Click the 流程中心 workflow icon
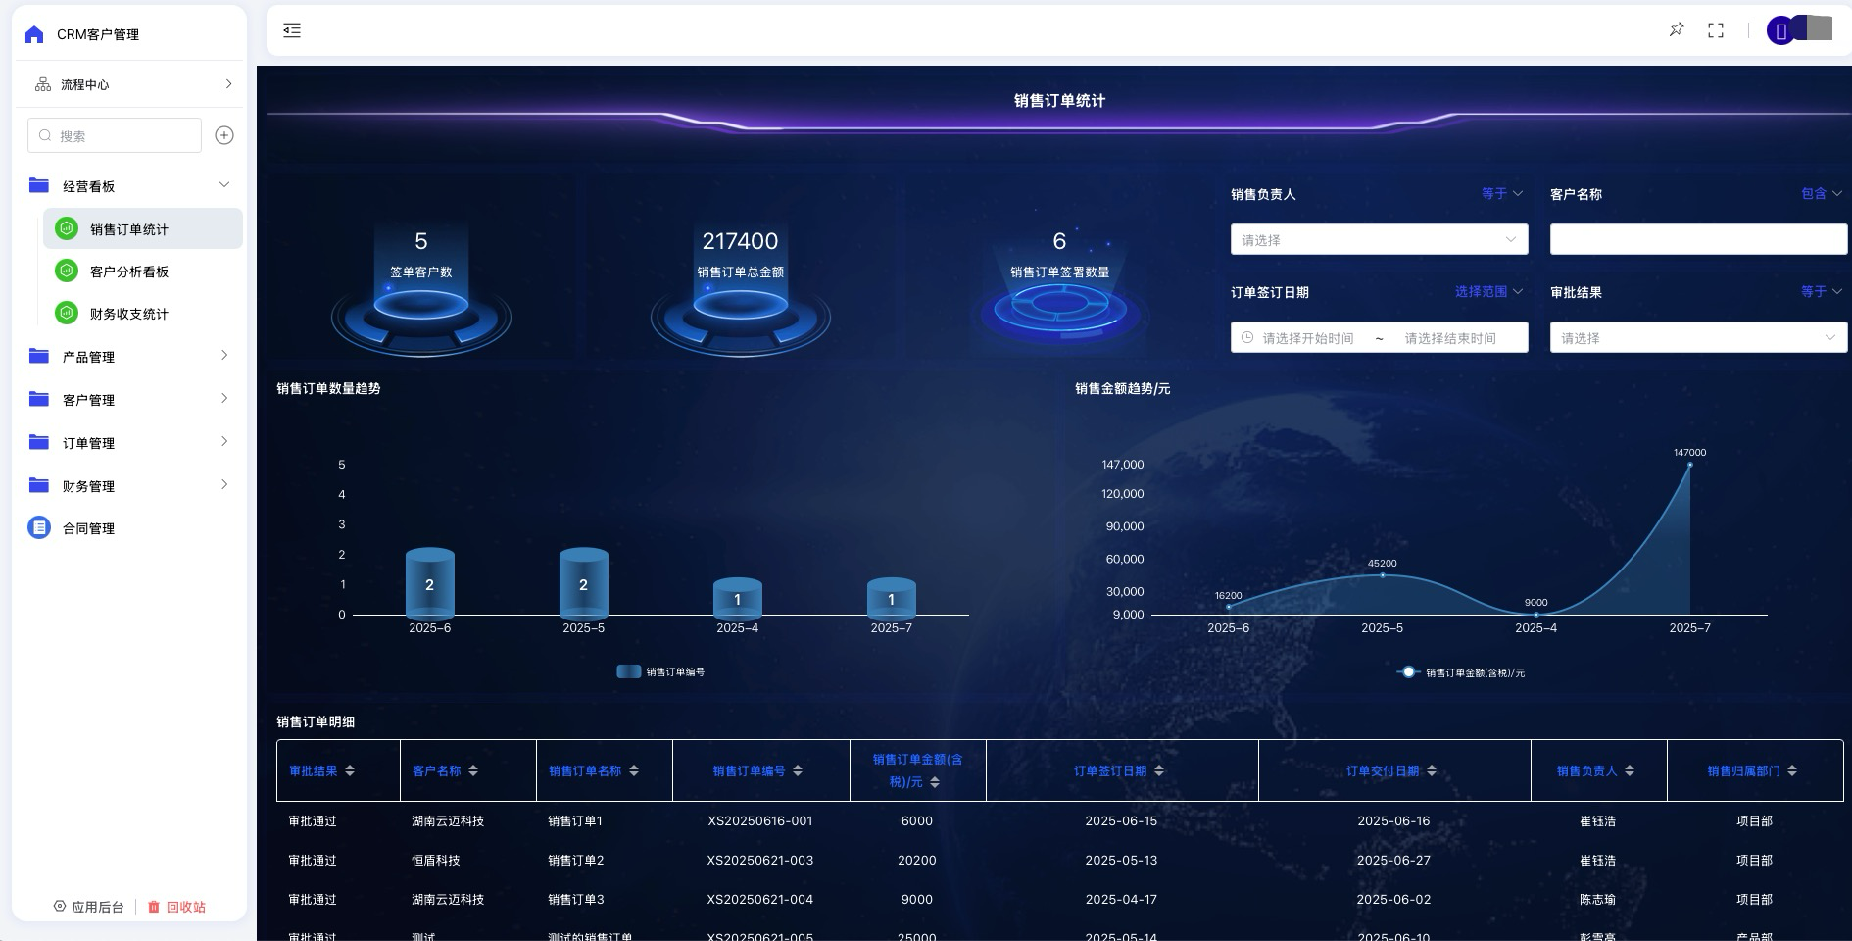1852x941 pixels. coord(43,84)
